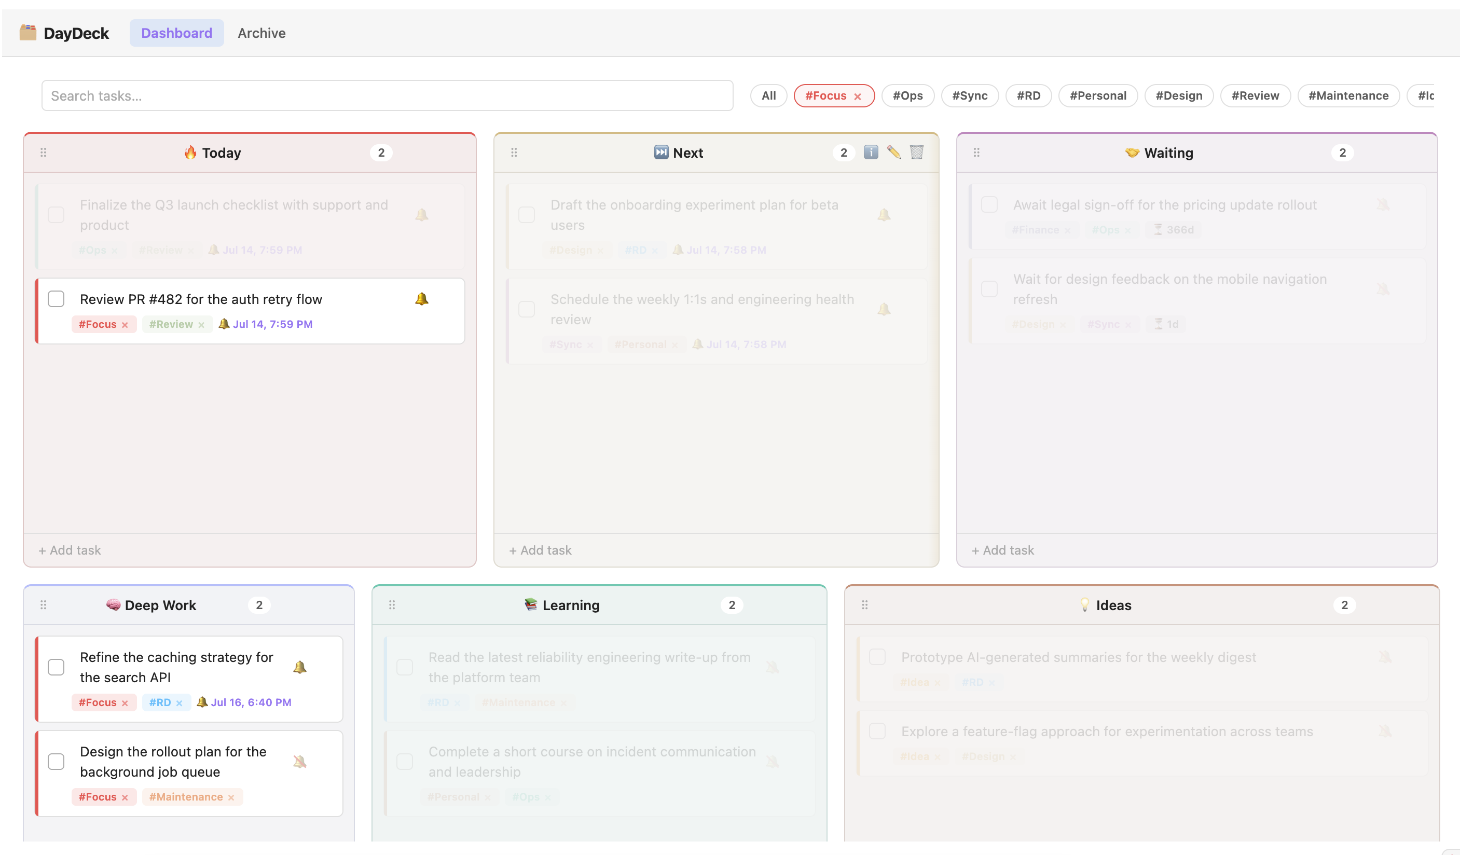Filter tasks by #Personal tag
This screenshot has height=855, width=1460.
tap(1098, 95)
